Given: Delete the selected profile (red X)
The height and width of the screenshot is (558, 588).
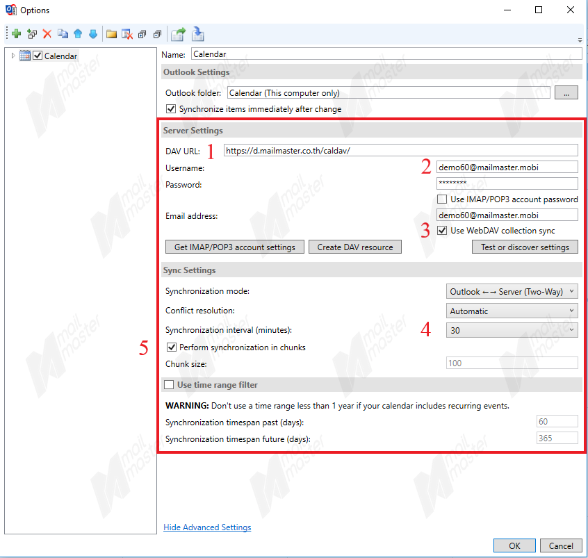Looking at the screenshot, I should tap(47, 34).
